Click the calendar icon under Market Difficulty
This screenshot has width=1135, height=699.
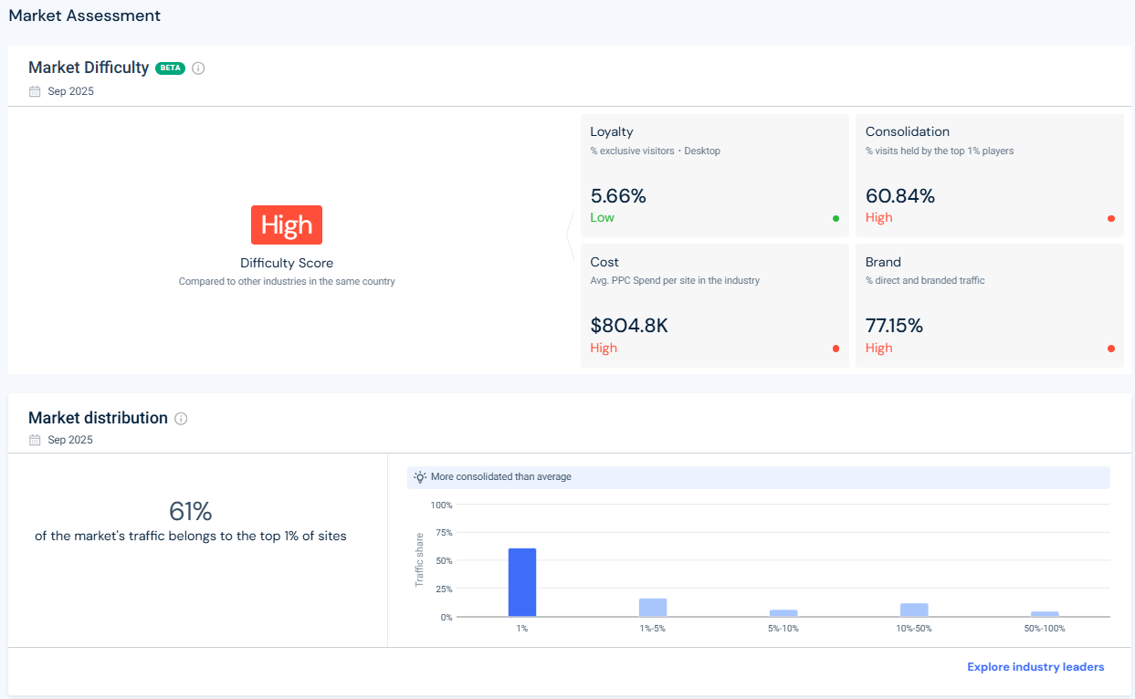click(x=35, y=91)
